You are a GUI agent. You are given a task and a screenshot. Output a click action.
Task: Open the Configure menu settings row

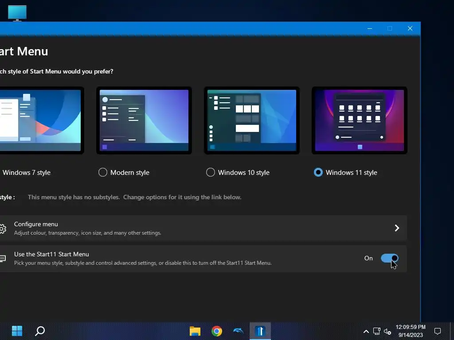click(203, 228)
